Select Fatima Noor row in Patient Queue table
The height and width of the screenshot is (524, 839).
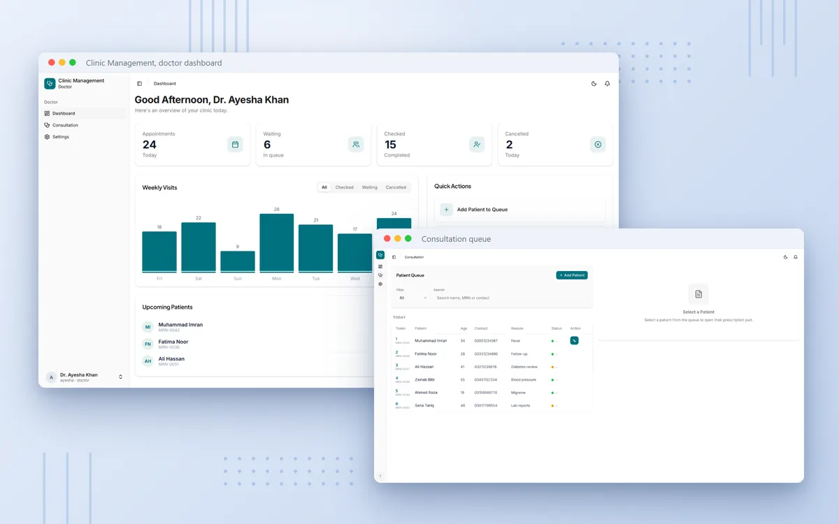click(492, 354)
